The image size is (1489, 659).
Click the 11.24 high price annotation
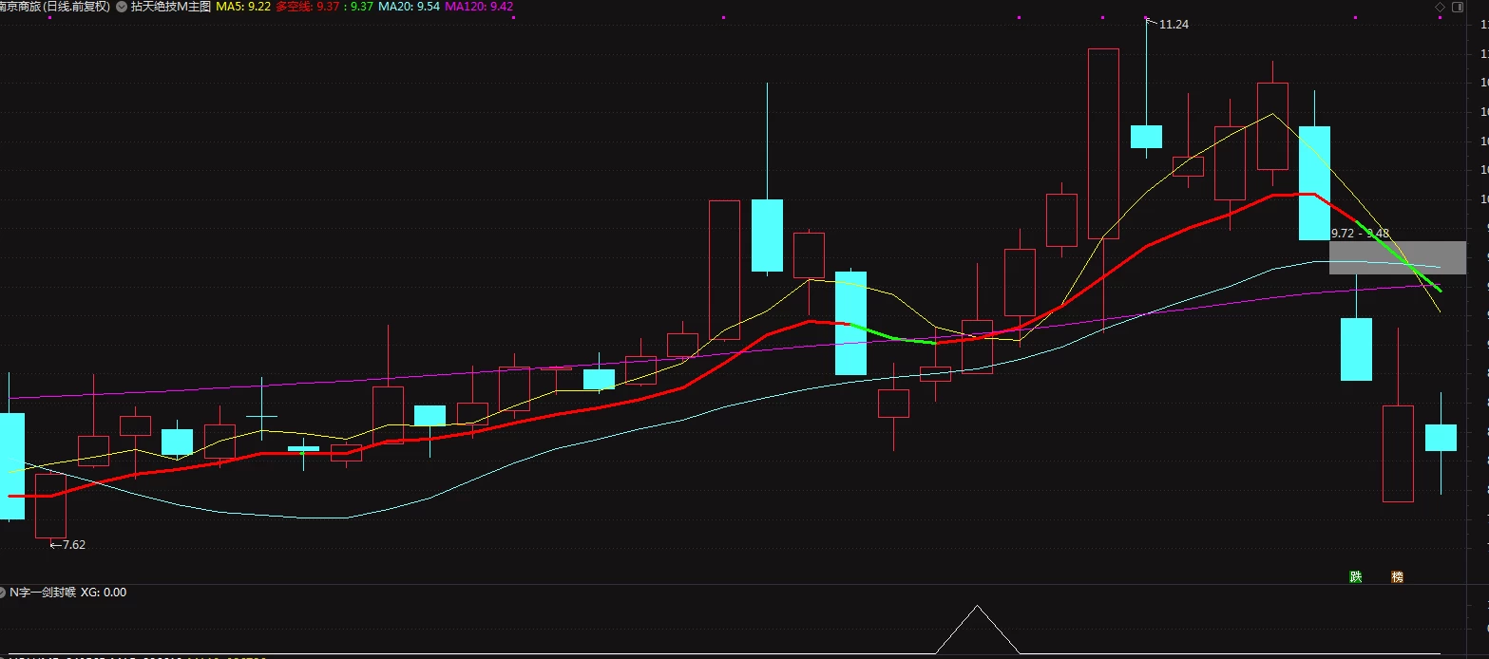tap(1174, 25)
